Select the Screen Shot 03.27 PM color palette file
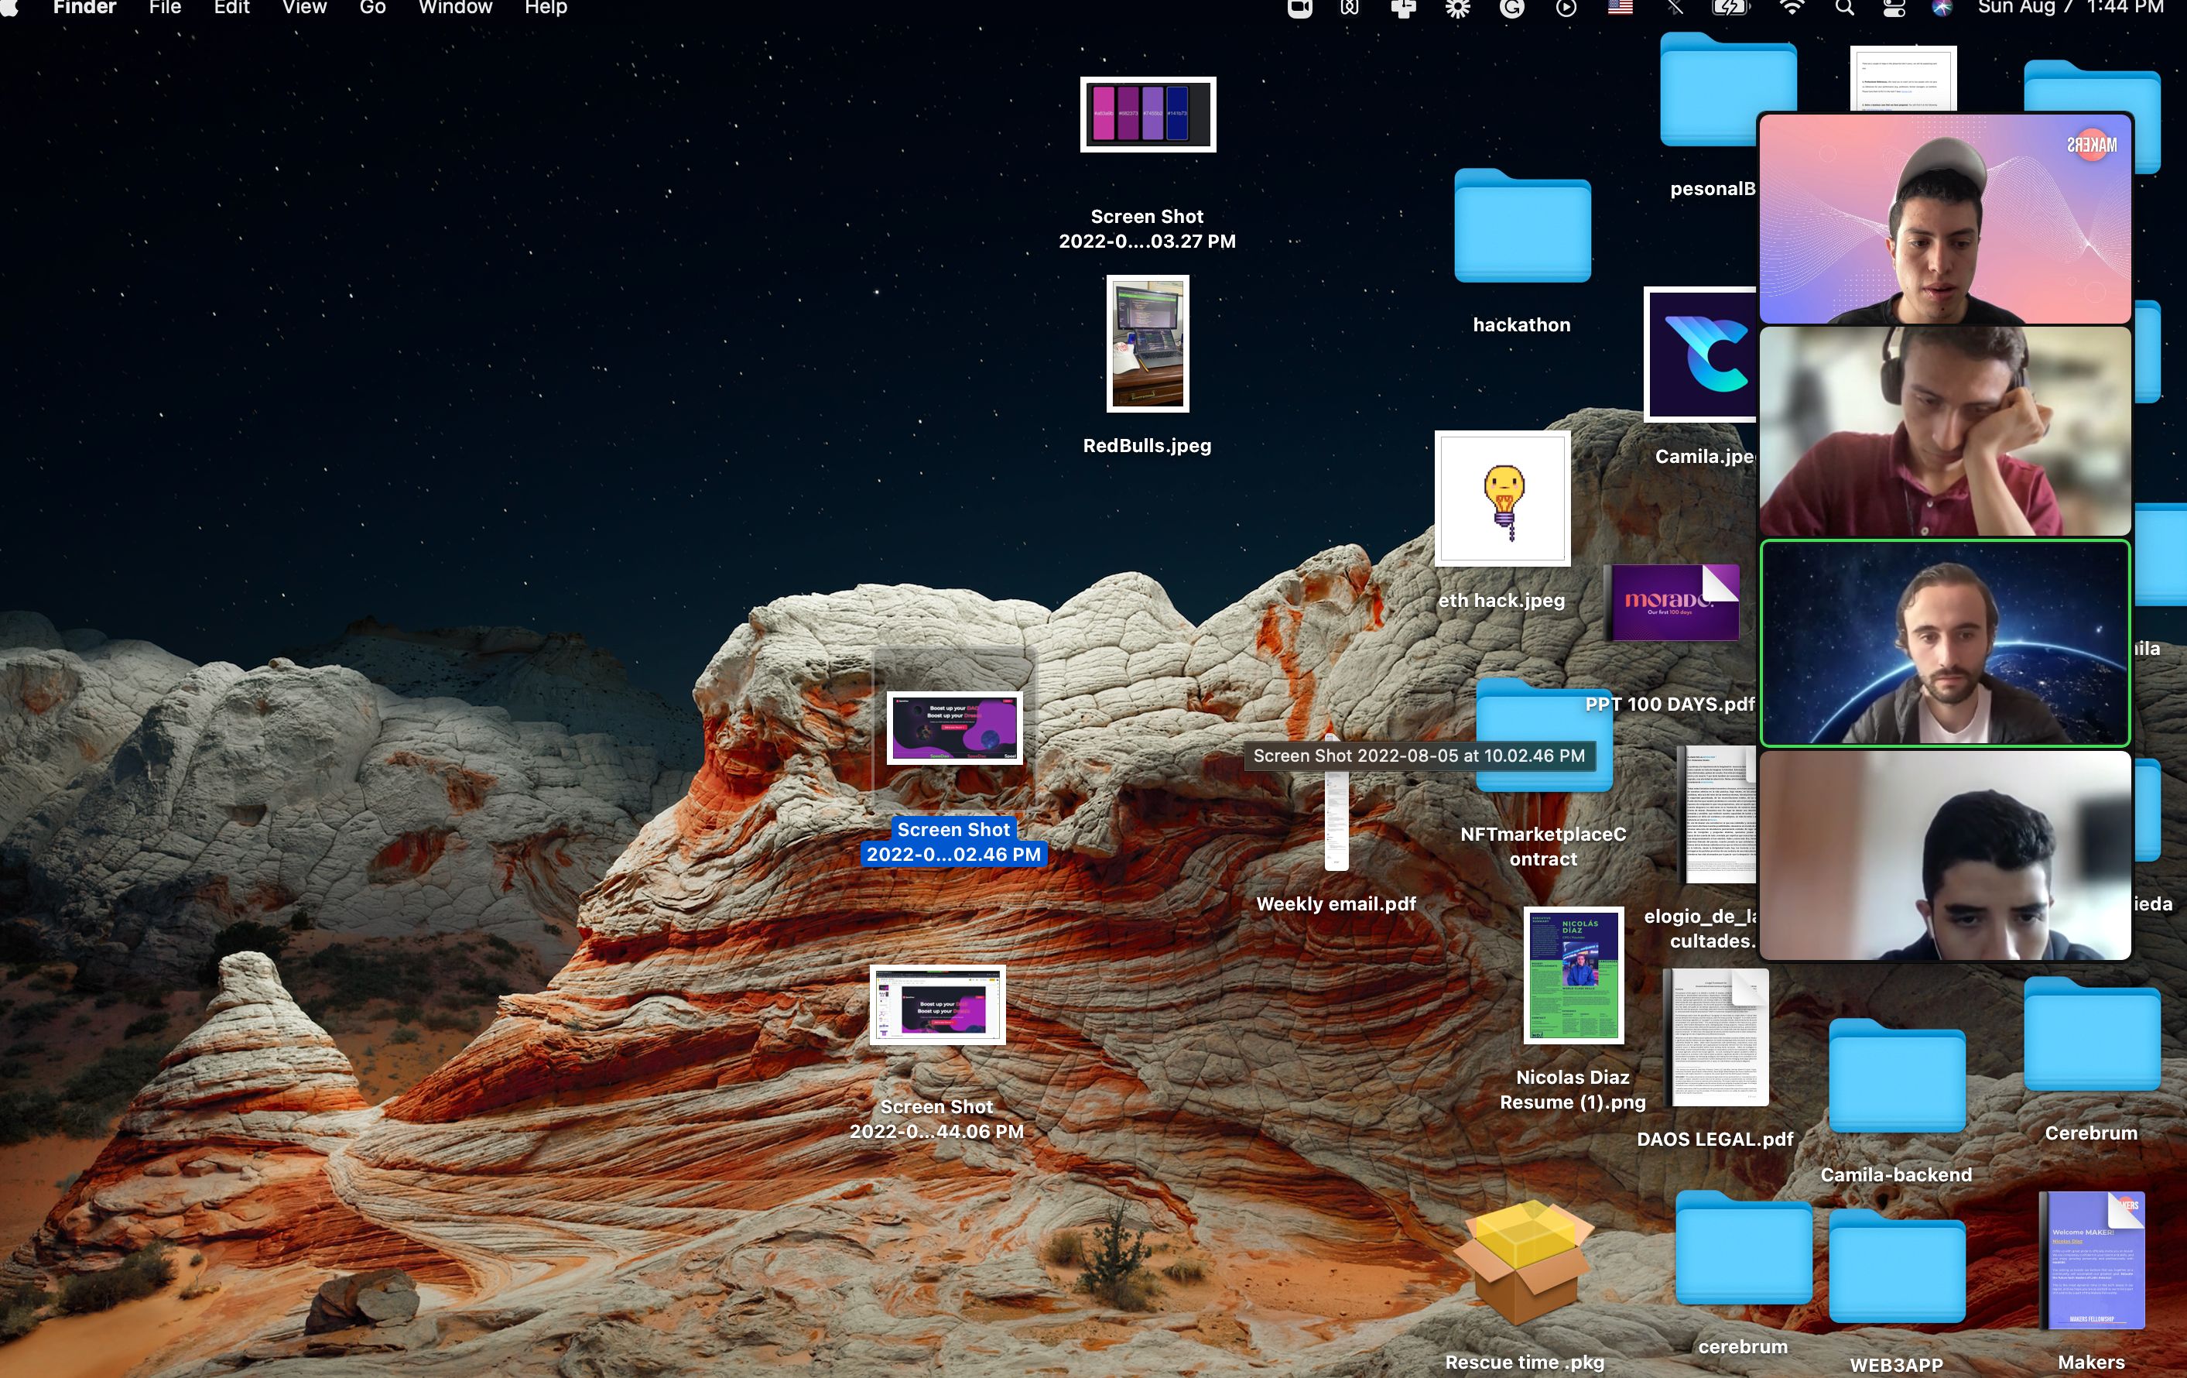 (1147, 115)
